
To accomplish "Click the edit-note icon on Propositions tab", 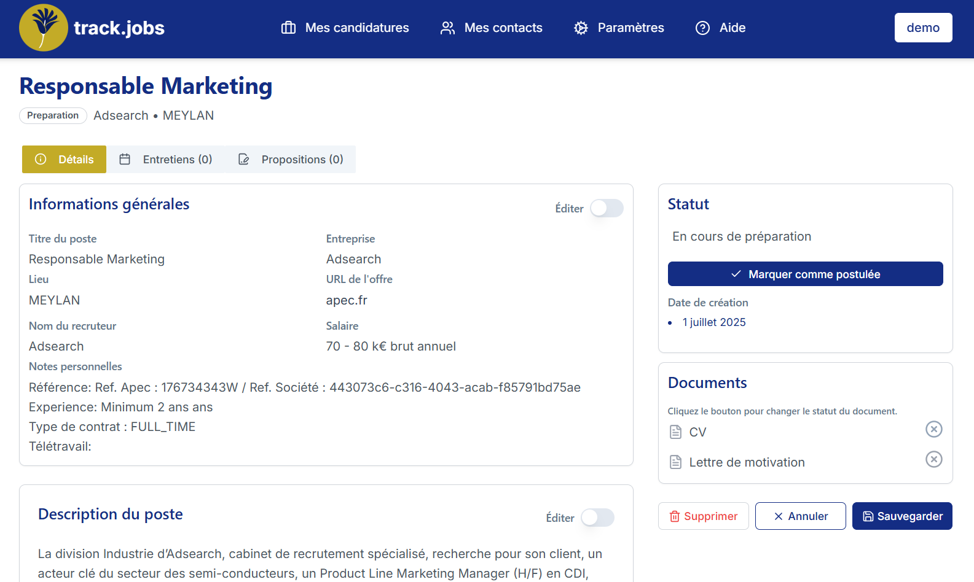I will (243, 159).
